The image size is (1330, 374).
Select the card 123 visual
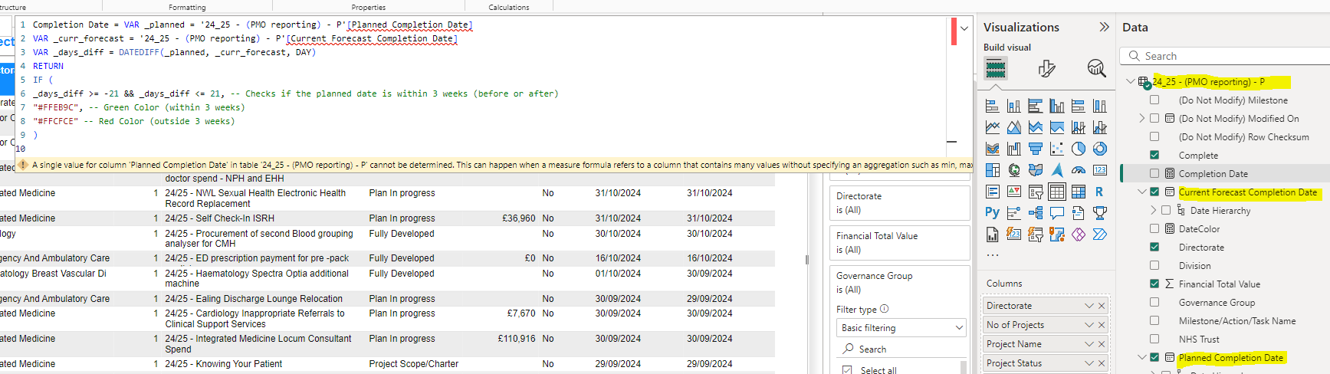tap(1099, 170)
